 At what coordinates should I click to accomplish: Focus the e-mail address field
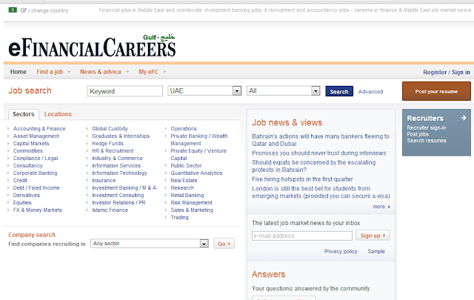(302, 236)
